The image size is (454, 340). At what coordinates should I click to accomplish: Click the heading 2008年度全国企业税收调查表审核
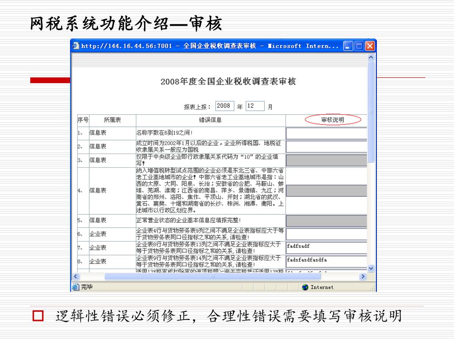228,81
